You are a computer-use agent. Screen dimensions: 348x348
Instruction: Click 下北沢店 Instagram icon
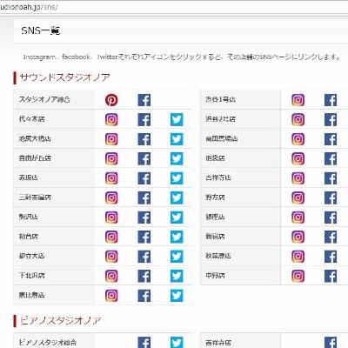coord(111,276)
